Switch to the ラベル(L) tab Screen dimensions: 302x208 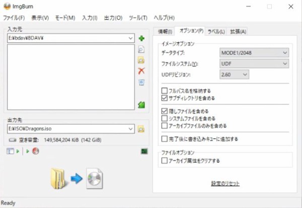point(216,31)
